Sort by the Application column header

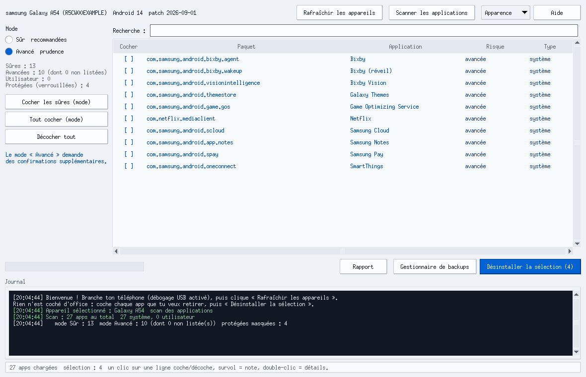coord(406,47)
